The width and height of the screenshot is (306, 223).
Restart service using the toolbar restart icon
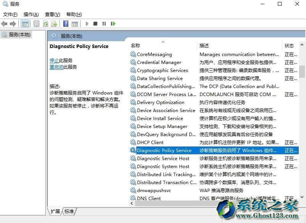pos(113,24)
